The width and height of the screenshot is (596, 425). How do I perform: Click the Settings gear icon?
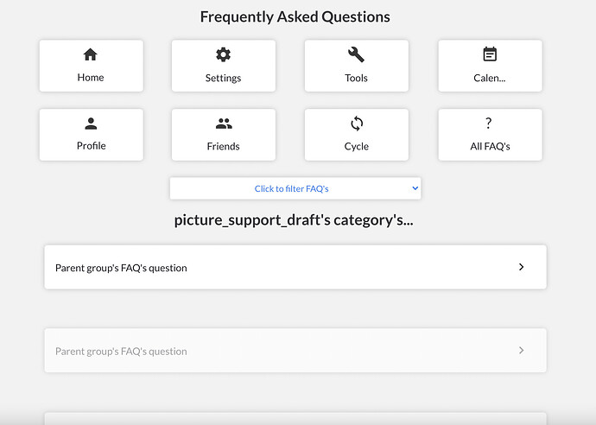pyautogui.click(x=223, y=54)
